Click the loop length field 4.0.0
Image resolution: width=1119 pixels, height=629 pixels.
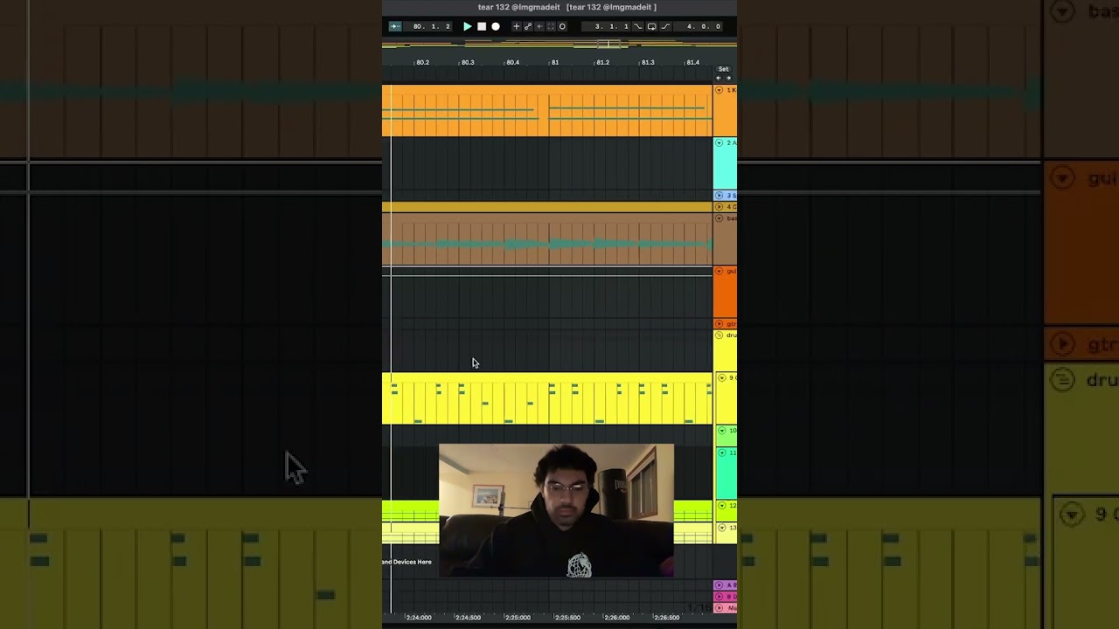[699, 26]
